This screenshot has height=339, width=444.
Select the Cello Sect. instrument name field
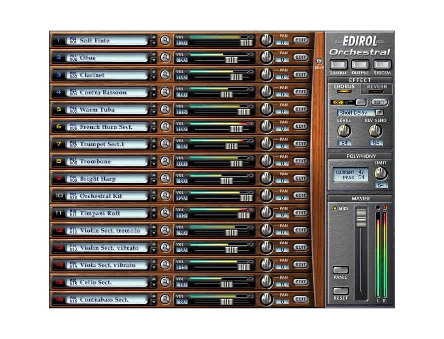coord(107,282)
